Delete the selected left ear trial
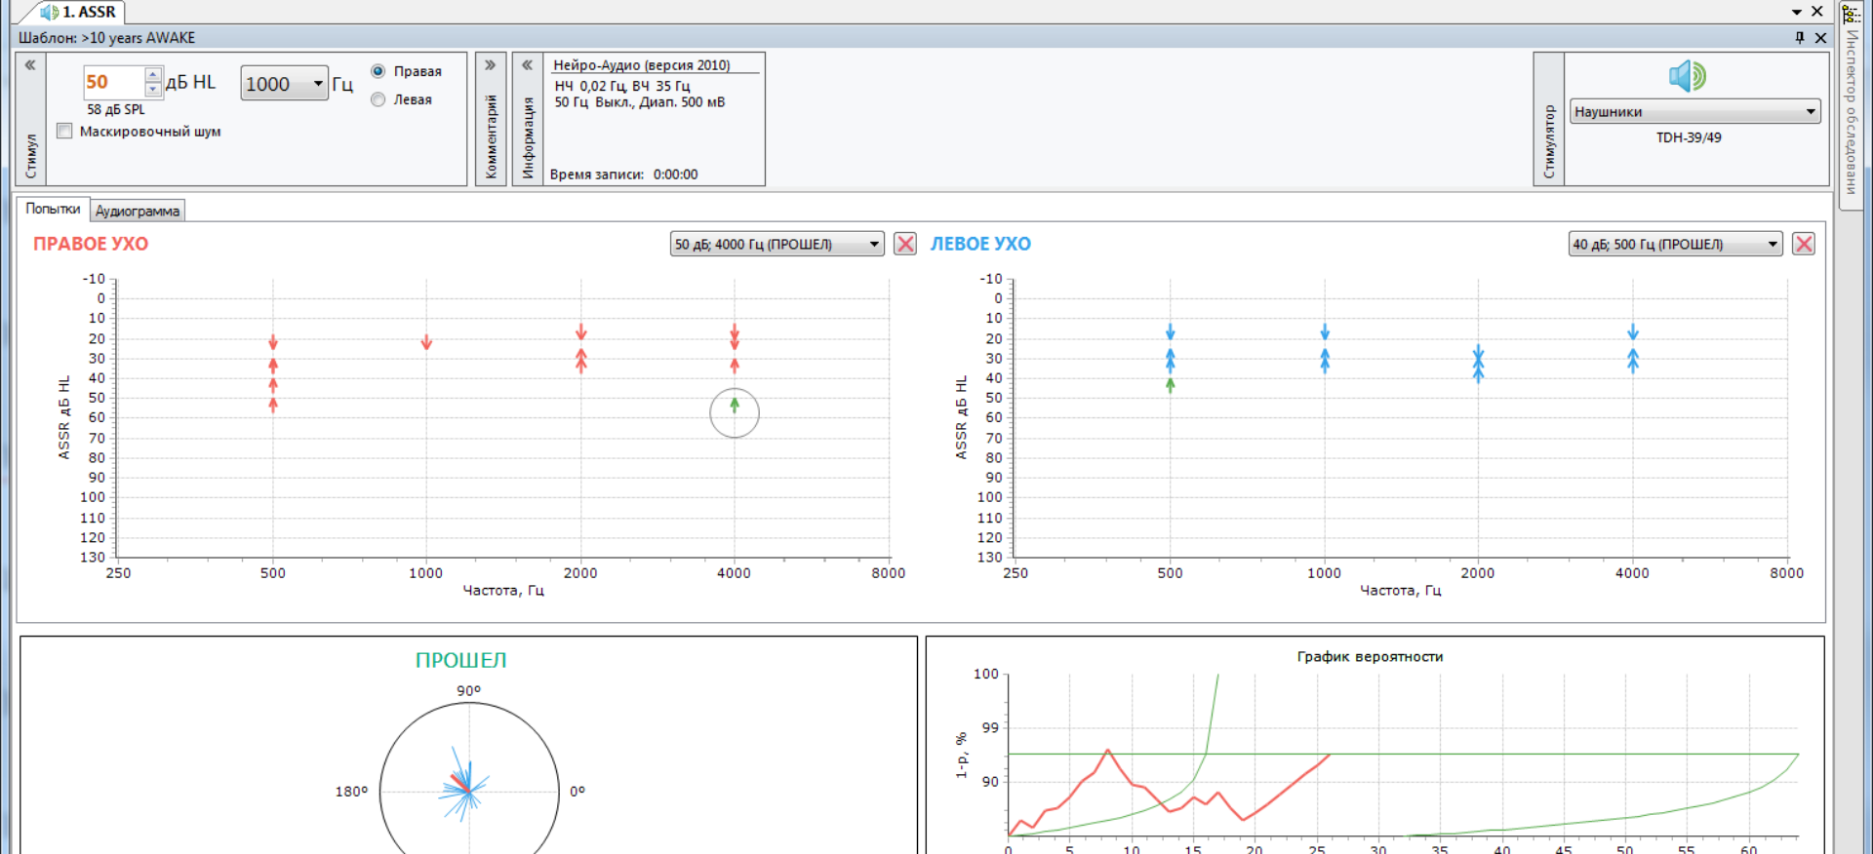1873x854 pixels. tap(1804, 244)
